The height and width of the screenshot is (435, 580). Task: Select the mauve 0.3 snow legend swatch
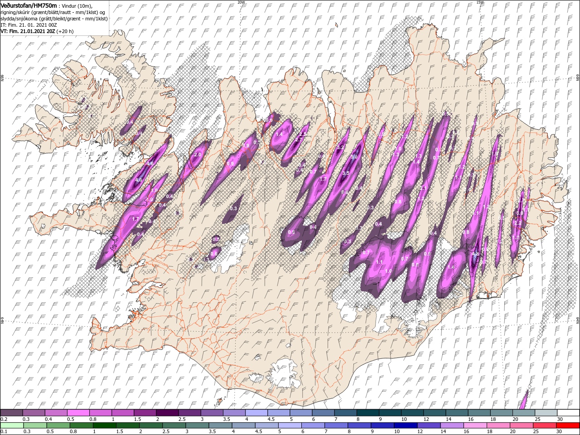[x=34, y=413]
